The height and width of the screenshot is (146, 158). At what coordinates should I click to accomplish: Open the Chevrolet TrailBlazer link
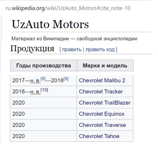coord(105,103)
